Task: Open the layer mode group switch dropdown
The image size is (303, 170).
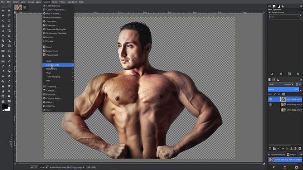Action: pyautogui.click(x=298, y=84)
